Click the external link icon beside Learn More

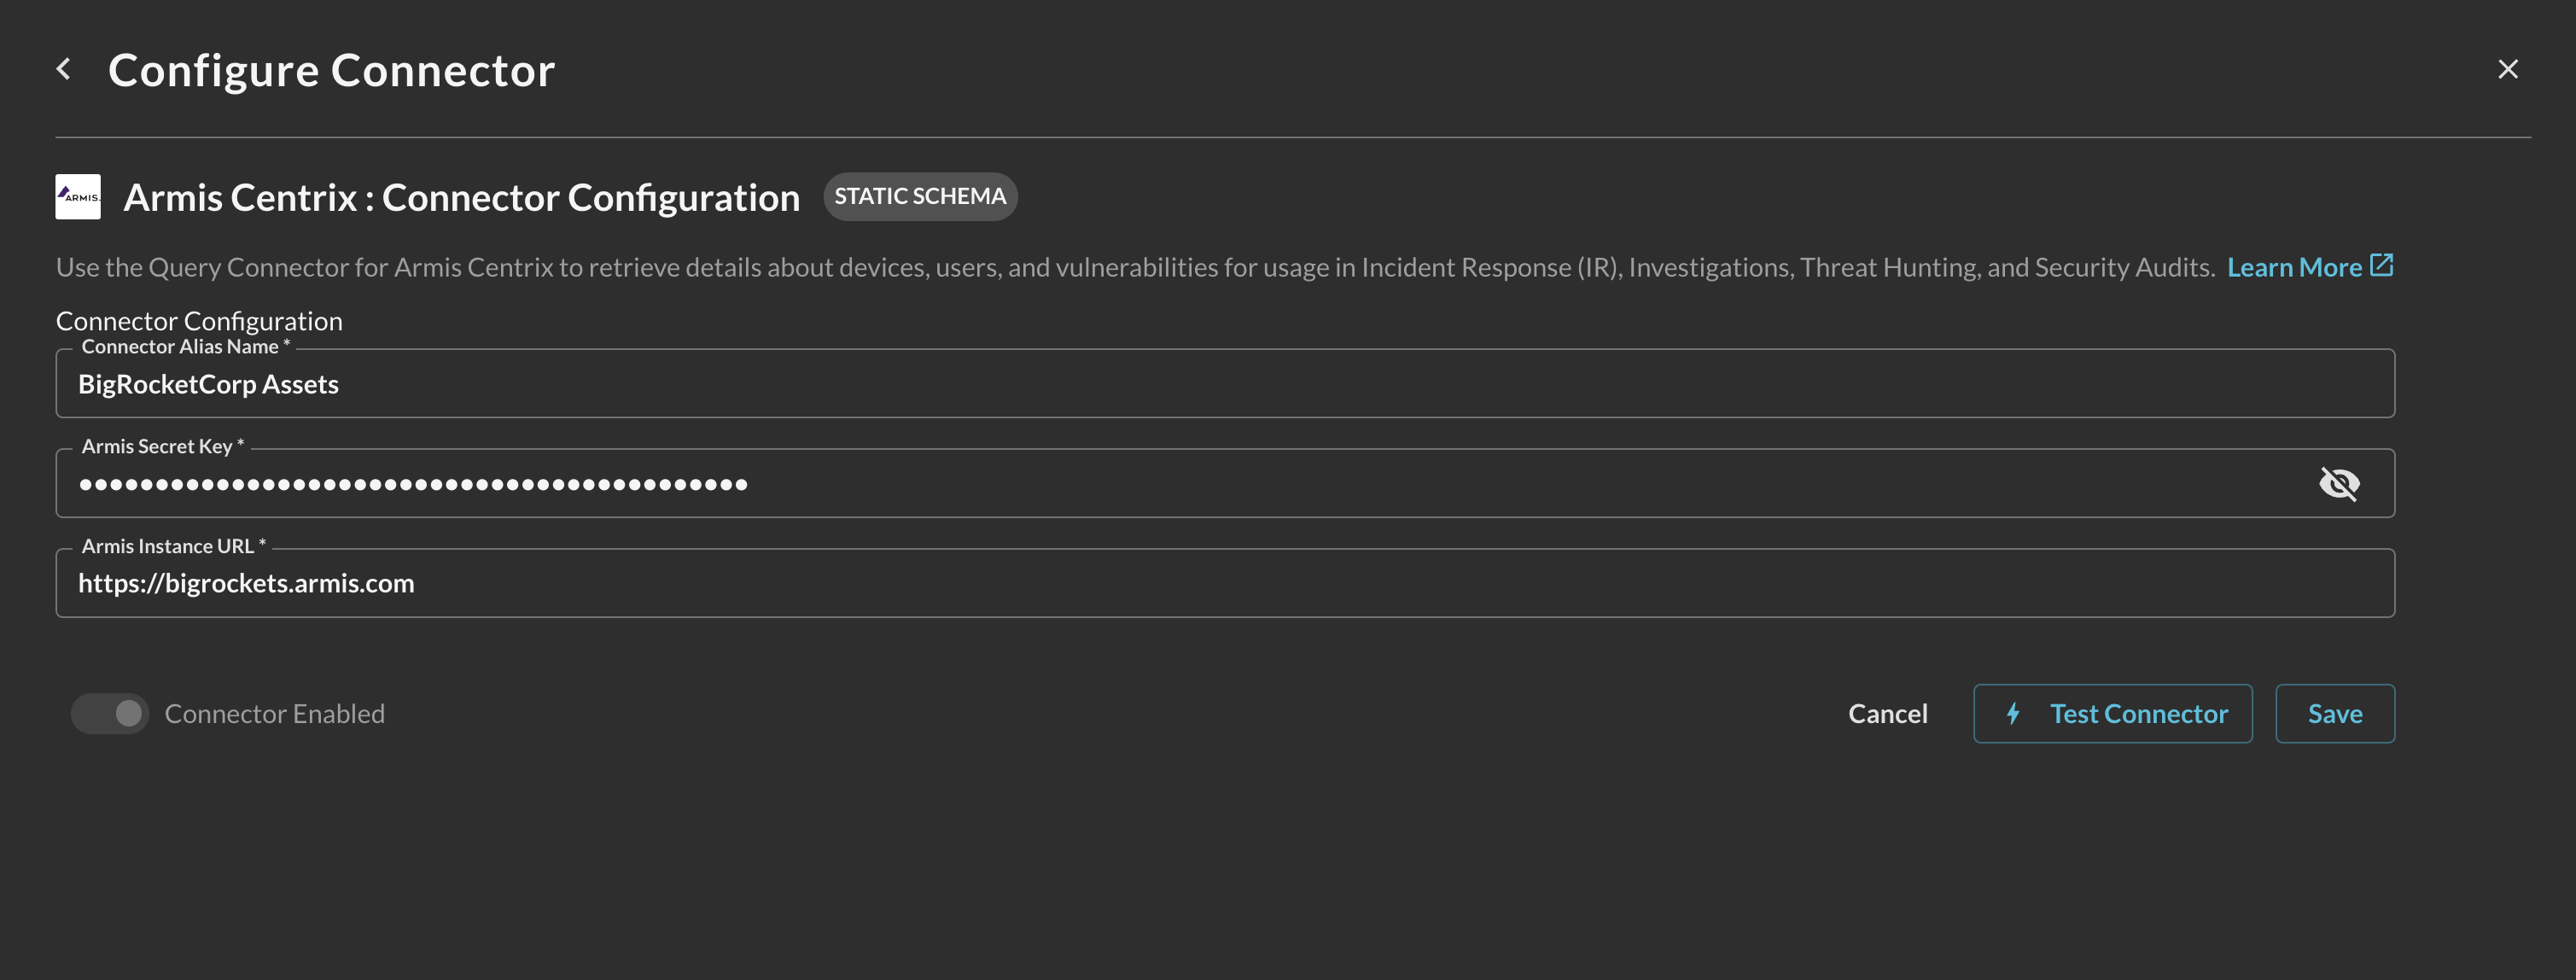[2381, 265]
